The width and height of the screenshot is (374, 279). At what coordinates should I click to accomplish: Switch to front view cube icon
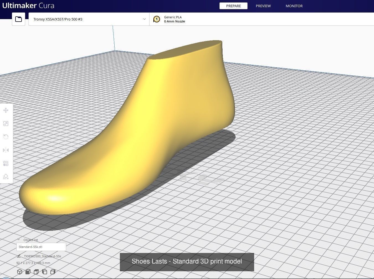tap(28, 272)
